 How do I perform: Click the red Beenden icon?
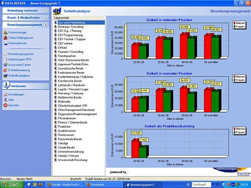(6, 105)
